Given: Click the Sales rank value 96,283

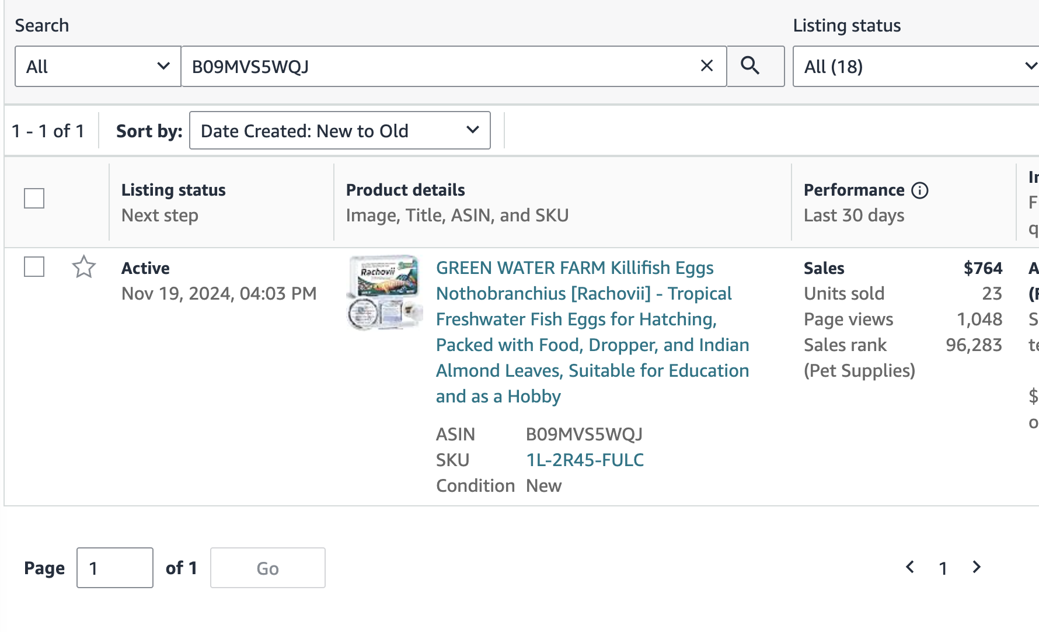Looking at the screenshot, I should 974,345.
